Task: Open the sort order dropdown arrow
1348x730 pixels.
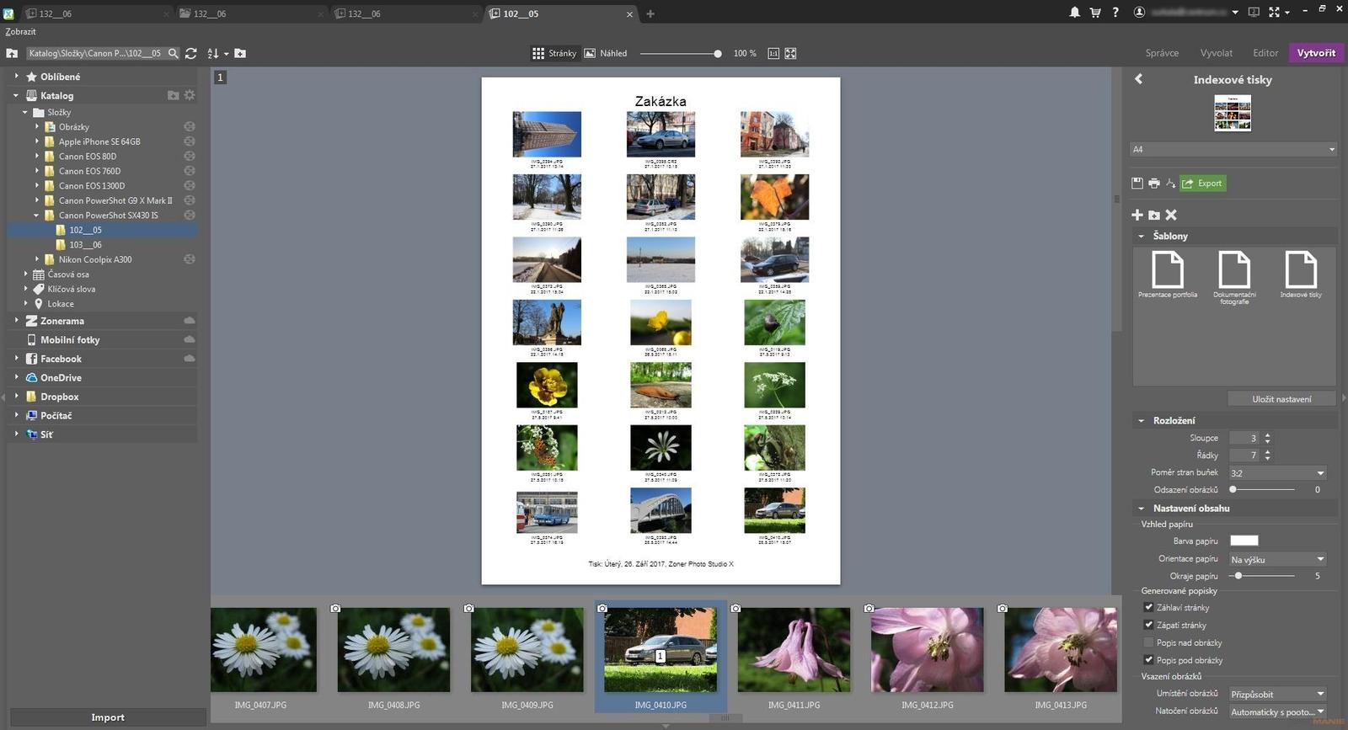Action: [x=226, y=54]
